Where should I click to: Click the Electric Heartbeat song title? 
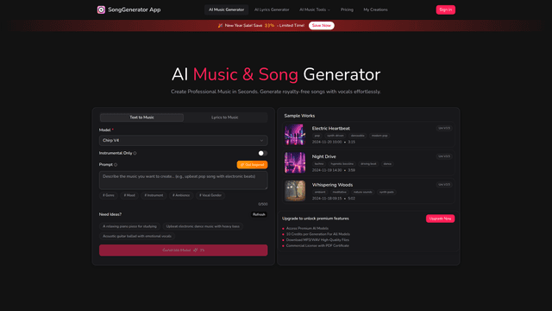[x=330, y=129]
